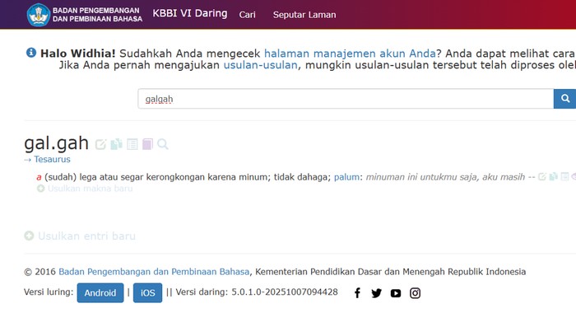This screenshot has height=322, width=576.
Task: Click the edit-entry pencil icon beside gal.gah
Action: tap(100, 144)
